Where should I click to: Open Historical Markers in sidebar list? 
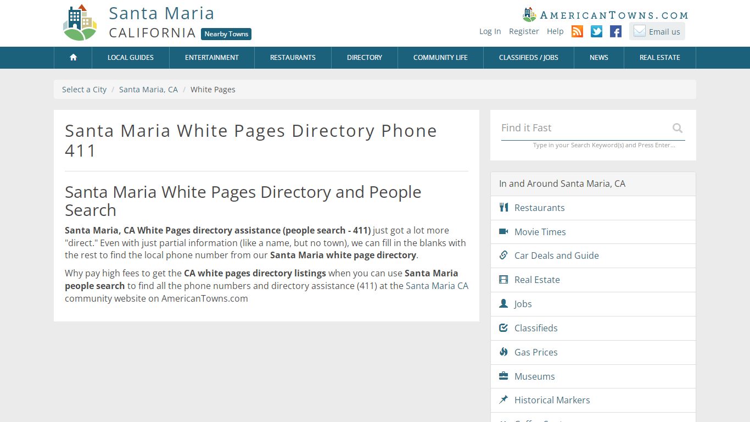[x=593, y=400]
